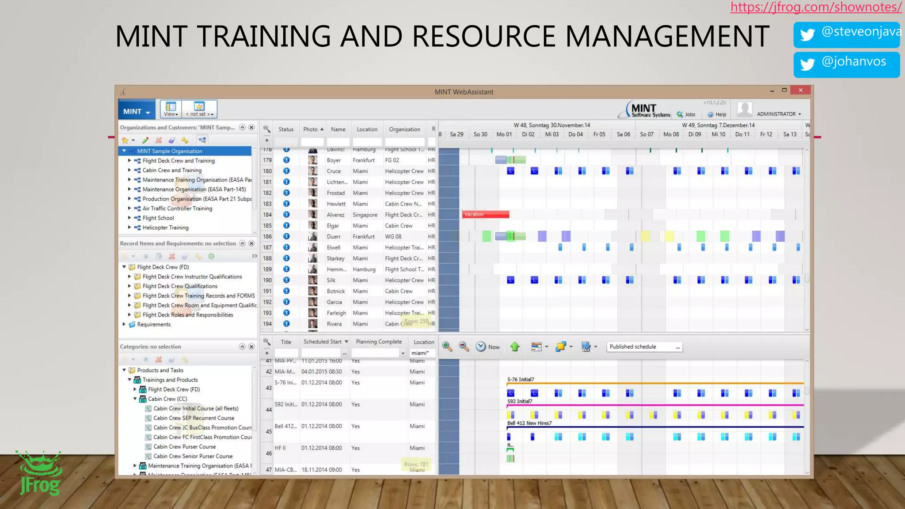Click the red delete X icon in Organizations panel
The width and height of the screenshot is (905, 509).
(159, 141)
